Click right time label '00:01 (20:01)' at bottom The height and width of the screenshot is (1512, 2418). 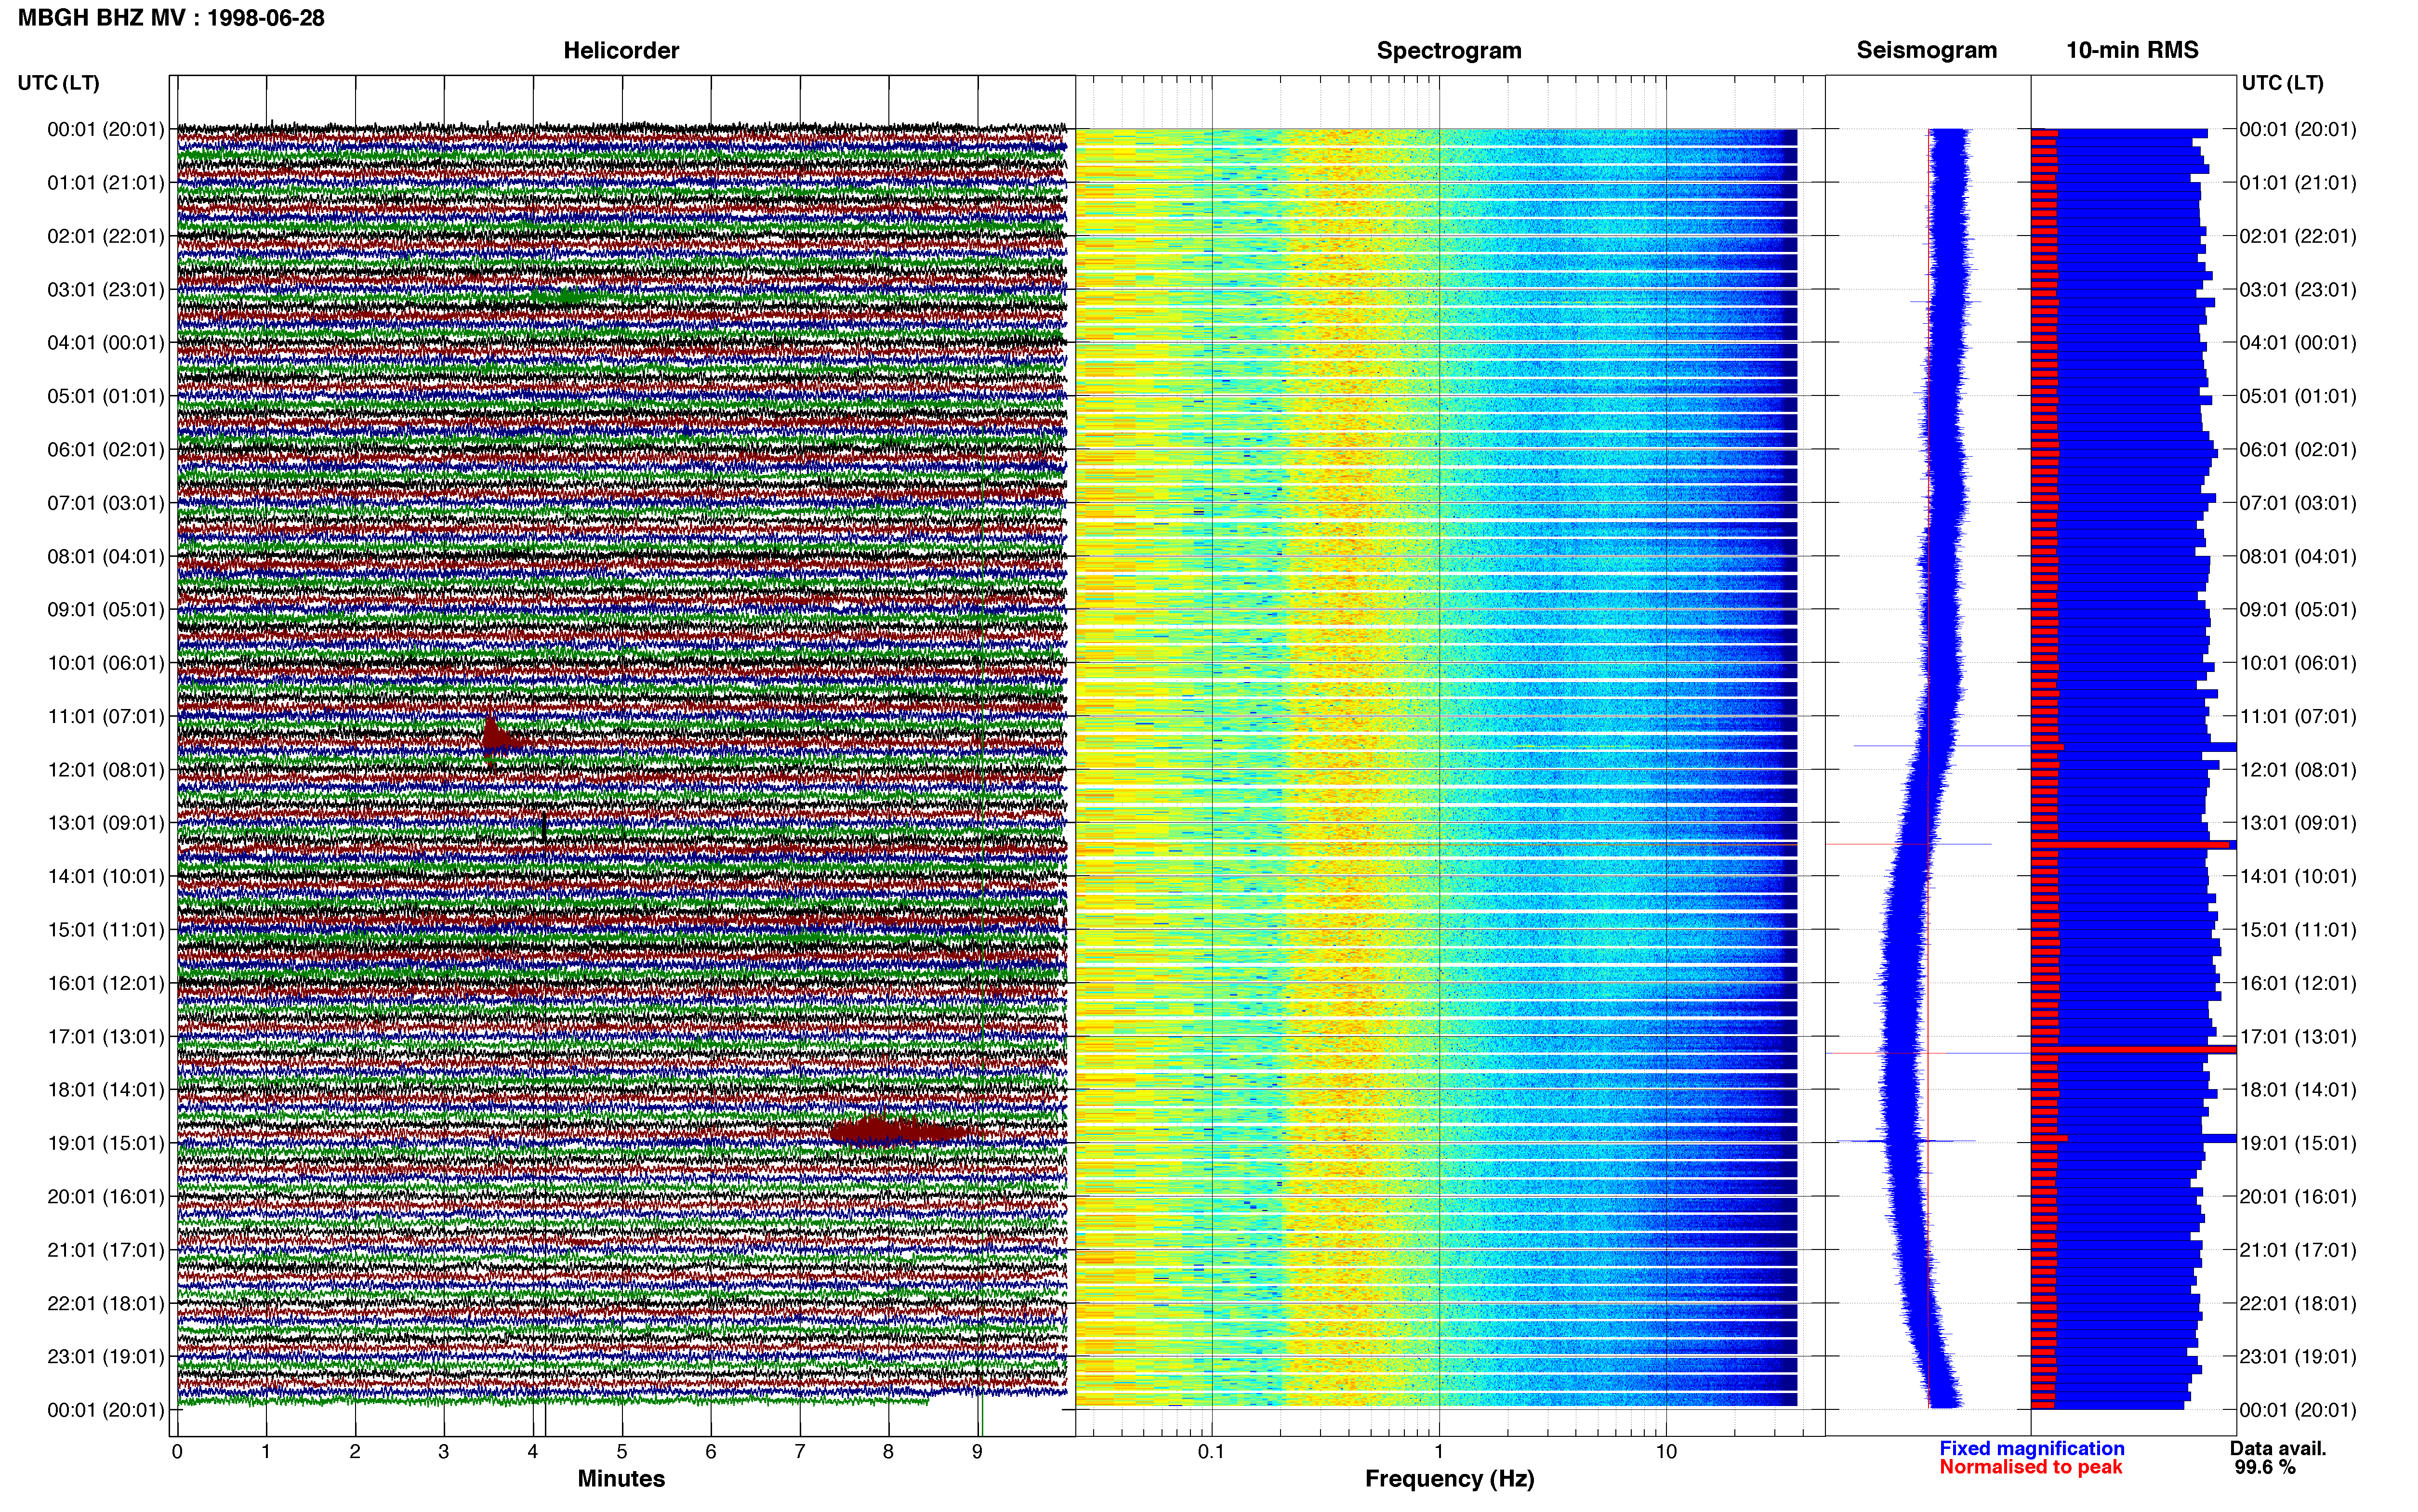2298,1410
